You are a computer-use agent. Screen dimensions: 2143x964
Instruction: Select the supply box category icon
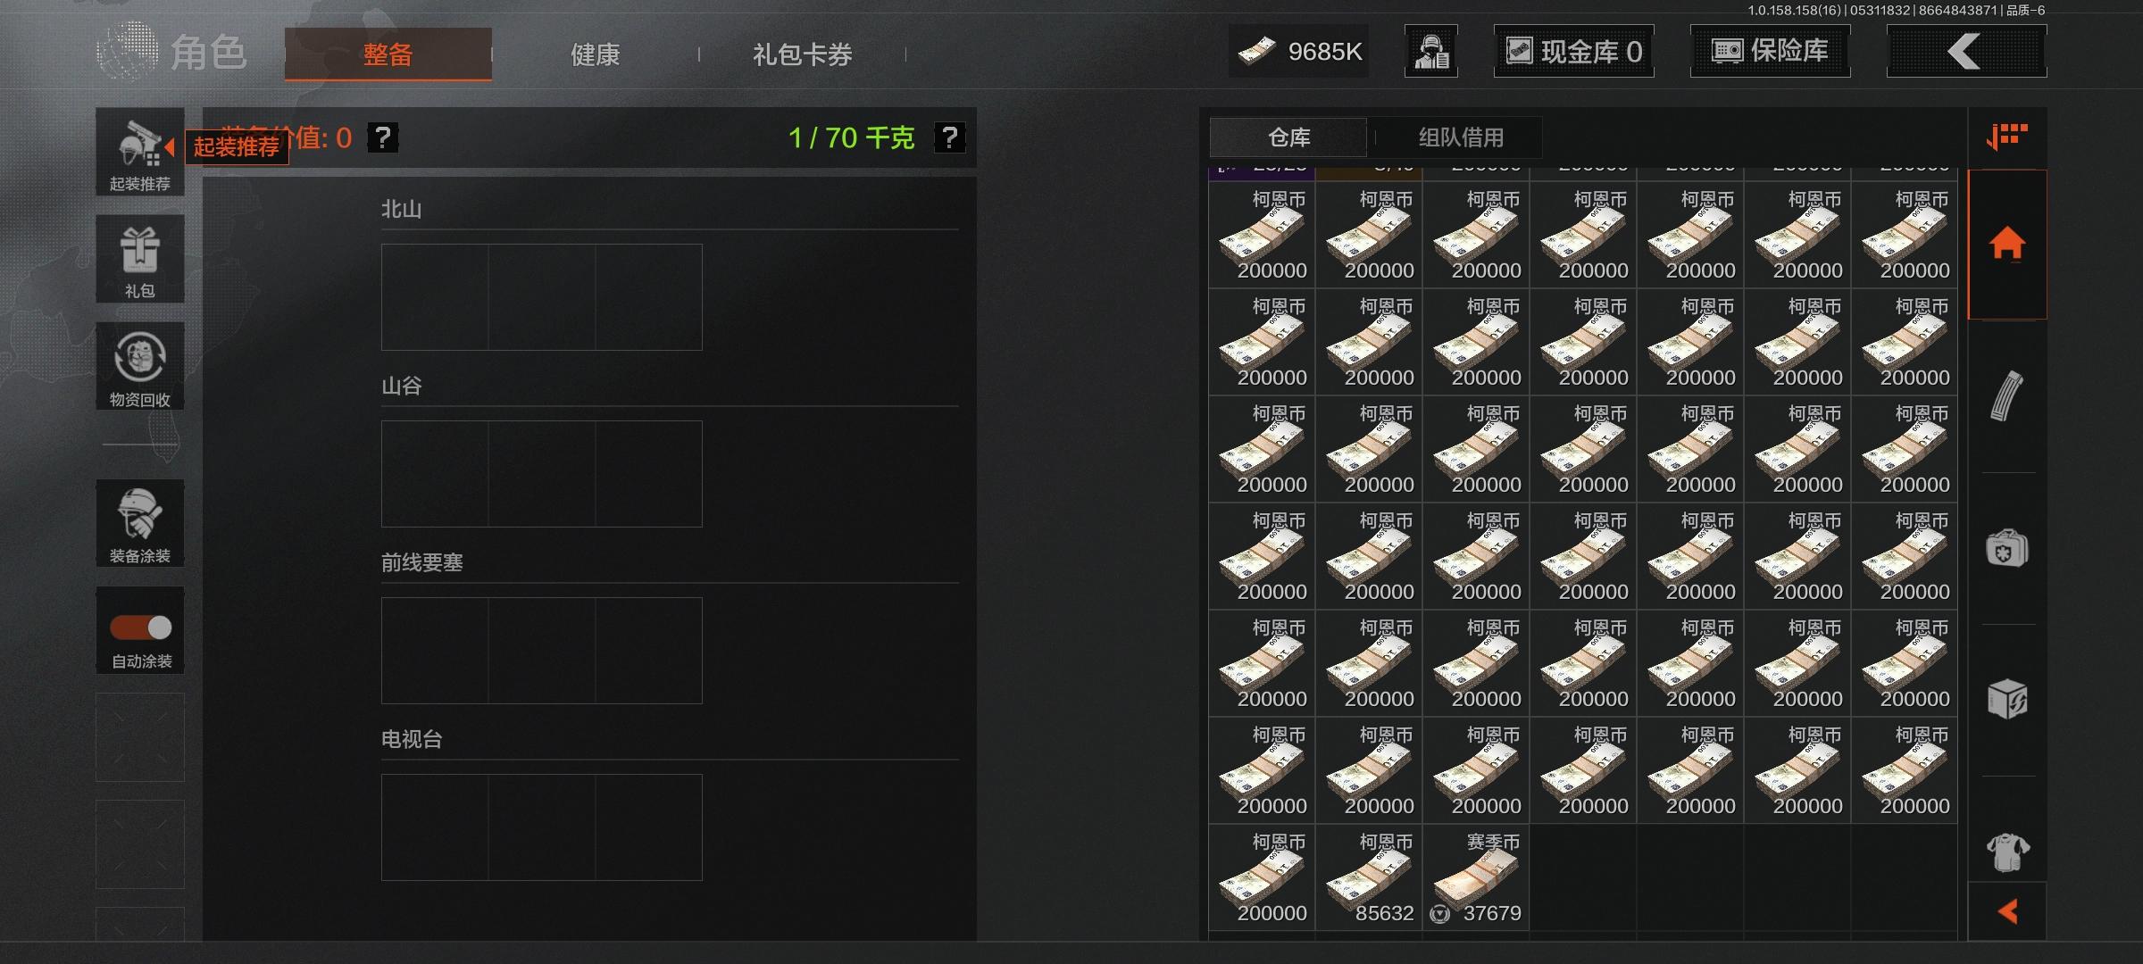click(x=2007, y=699)
